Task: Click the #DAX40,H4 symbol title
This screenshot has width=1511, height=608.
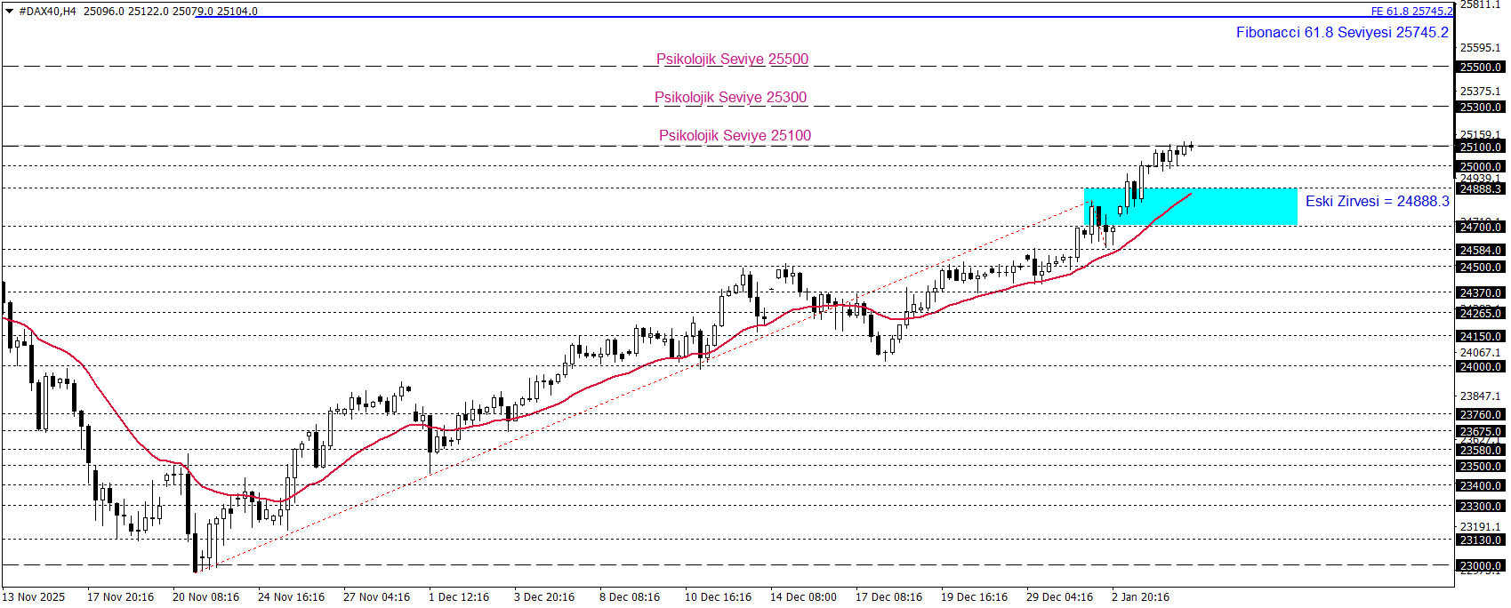Action: tap(48, 12)
